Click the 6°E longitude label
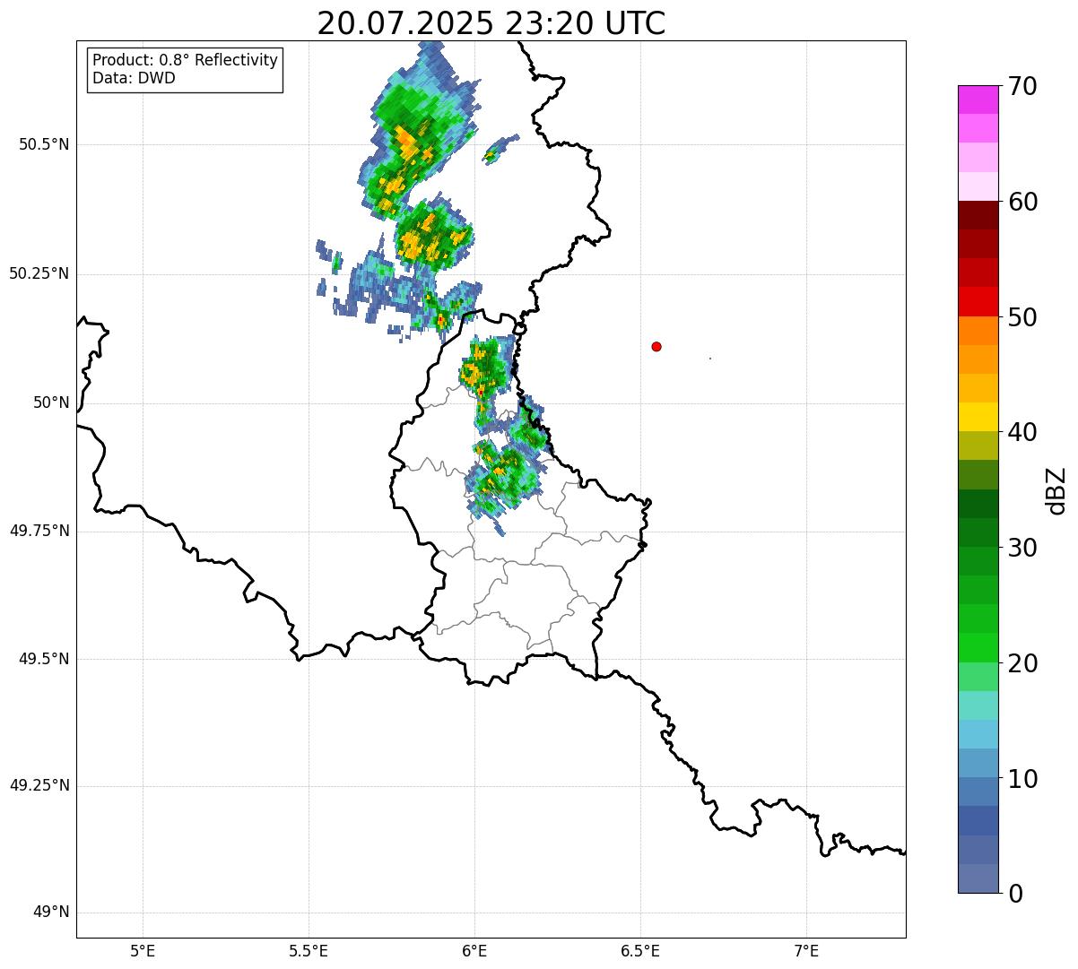The height and width of the screenshot is (969, 1078). click(x=474, y=952)
